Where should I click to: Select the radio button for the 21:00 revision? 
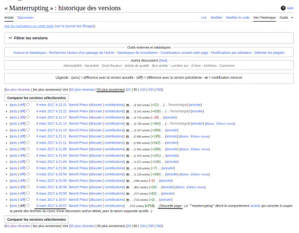[x=28, y=168]
